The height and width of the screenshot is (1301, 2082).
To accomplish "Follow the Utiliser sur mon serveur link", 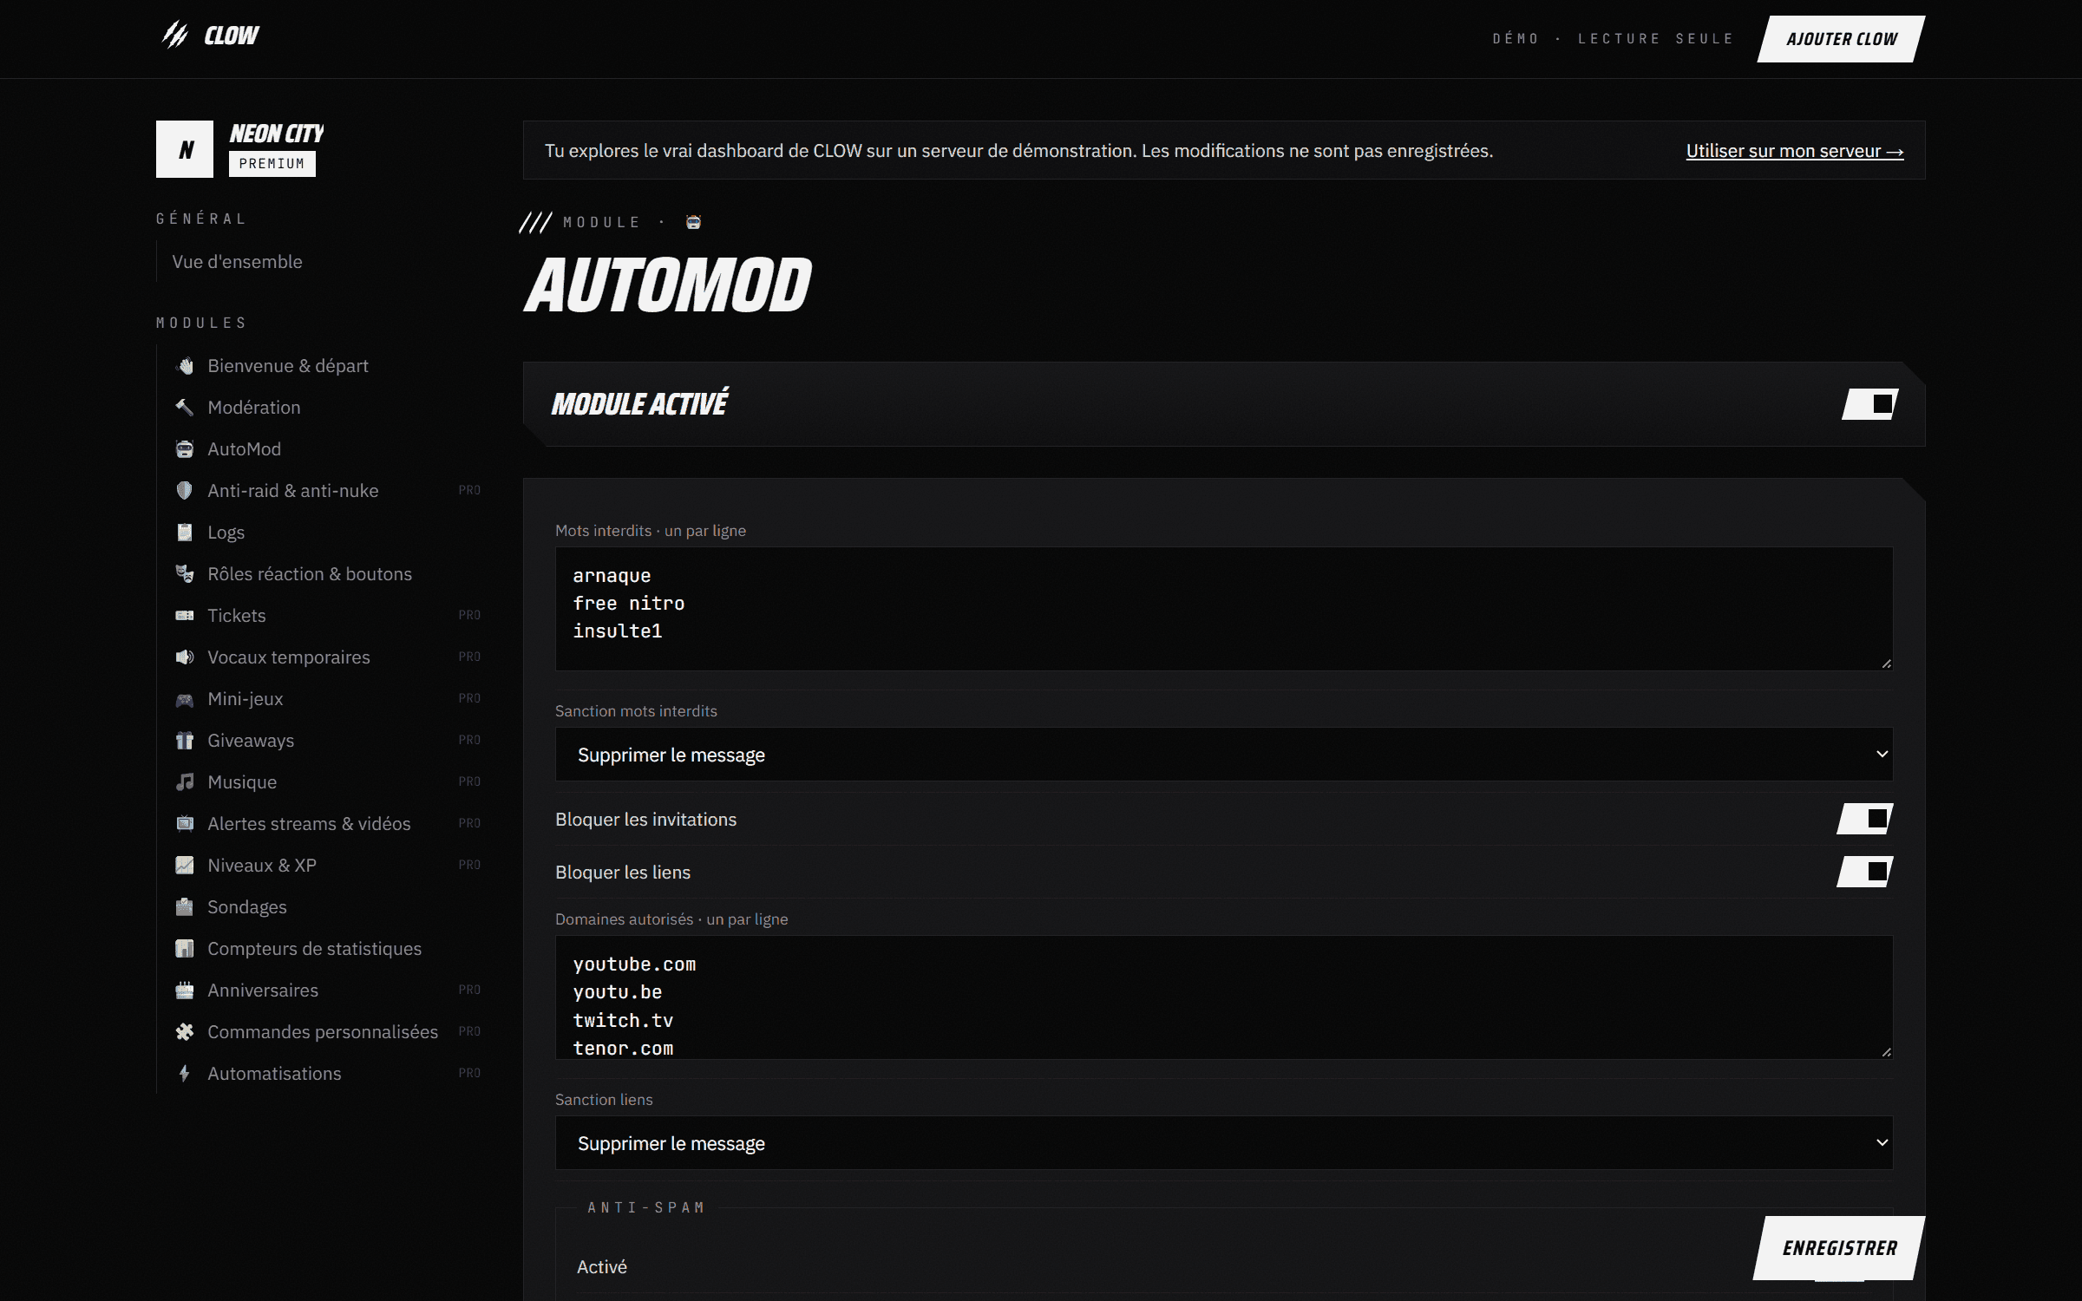I will [1795, 151].
